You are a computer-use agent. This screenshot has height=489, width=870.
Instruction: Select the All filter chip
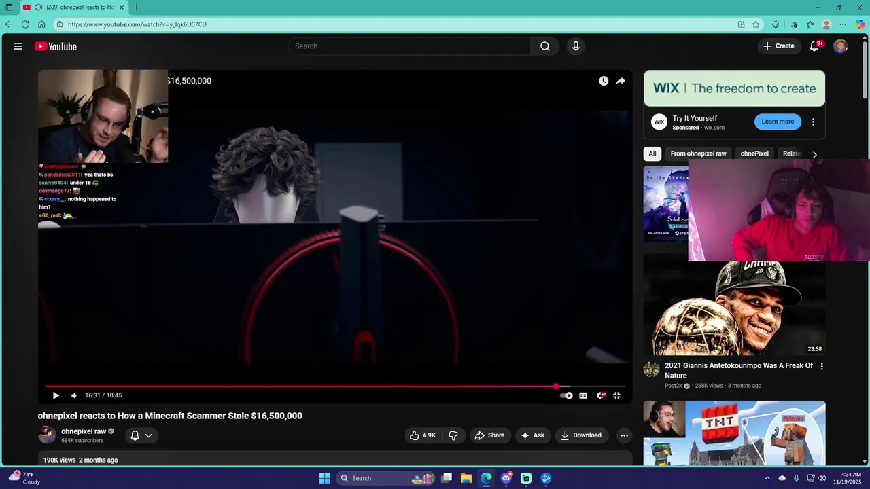[652, 153]
